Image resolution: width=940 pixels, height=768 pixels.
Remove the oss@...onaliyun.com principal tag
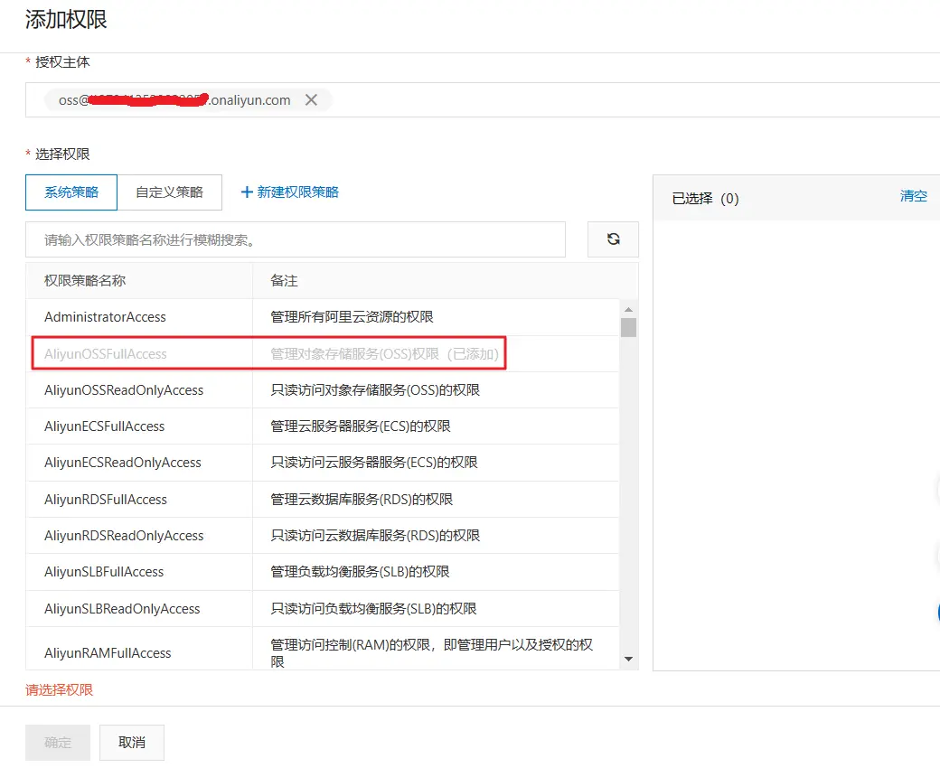[311, 100]
